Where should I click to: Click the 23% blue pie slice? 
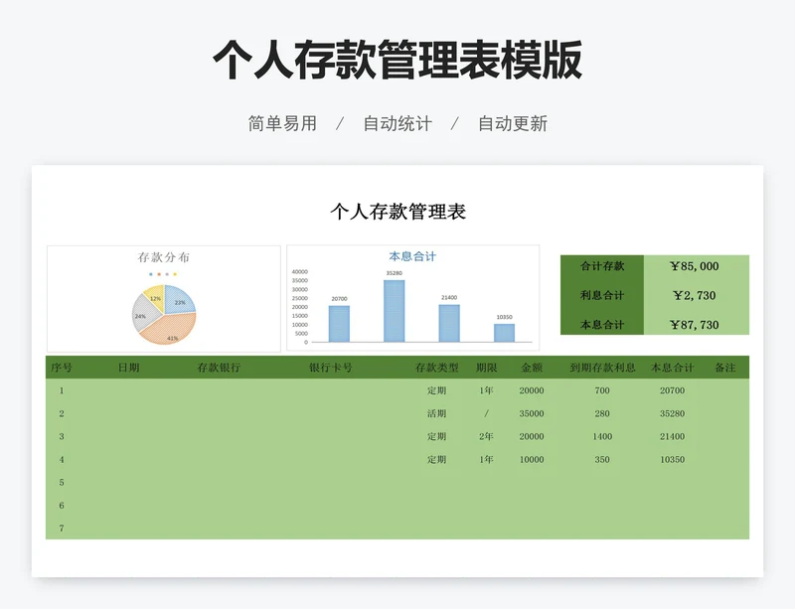(180, 300)
